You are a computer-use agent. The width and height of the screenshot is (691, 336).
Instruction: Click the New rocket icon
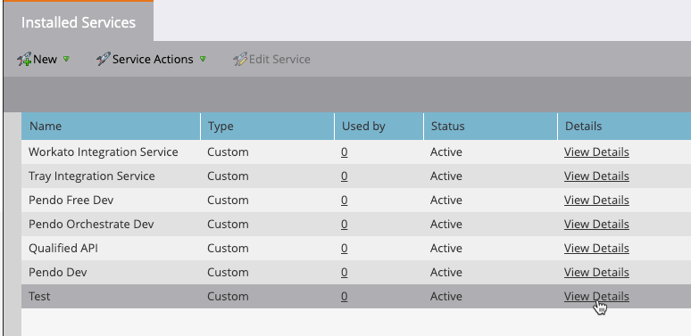click(24, 59)
